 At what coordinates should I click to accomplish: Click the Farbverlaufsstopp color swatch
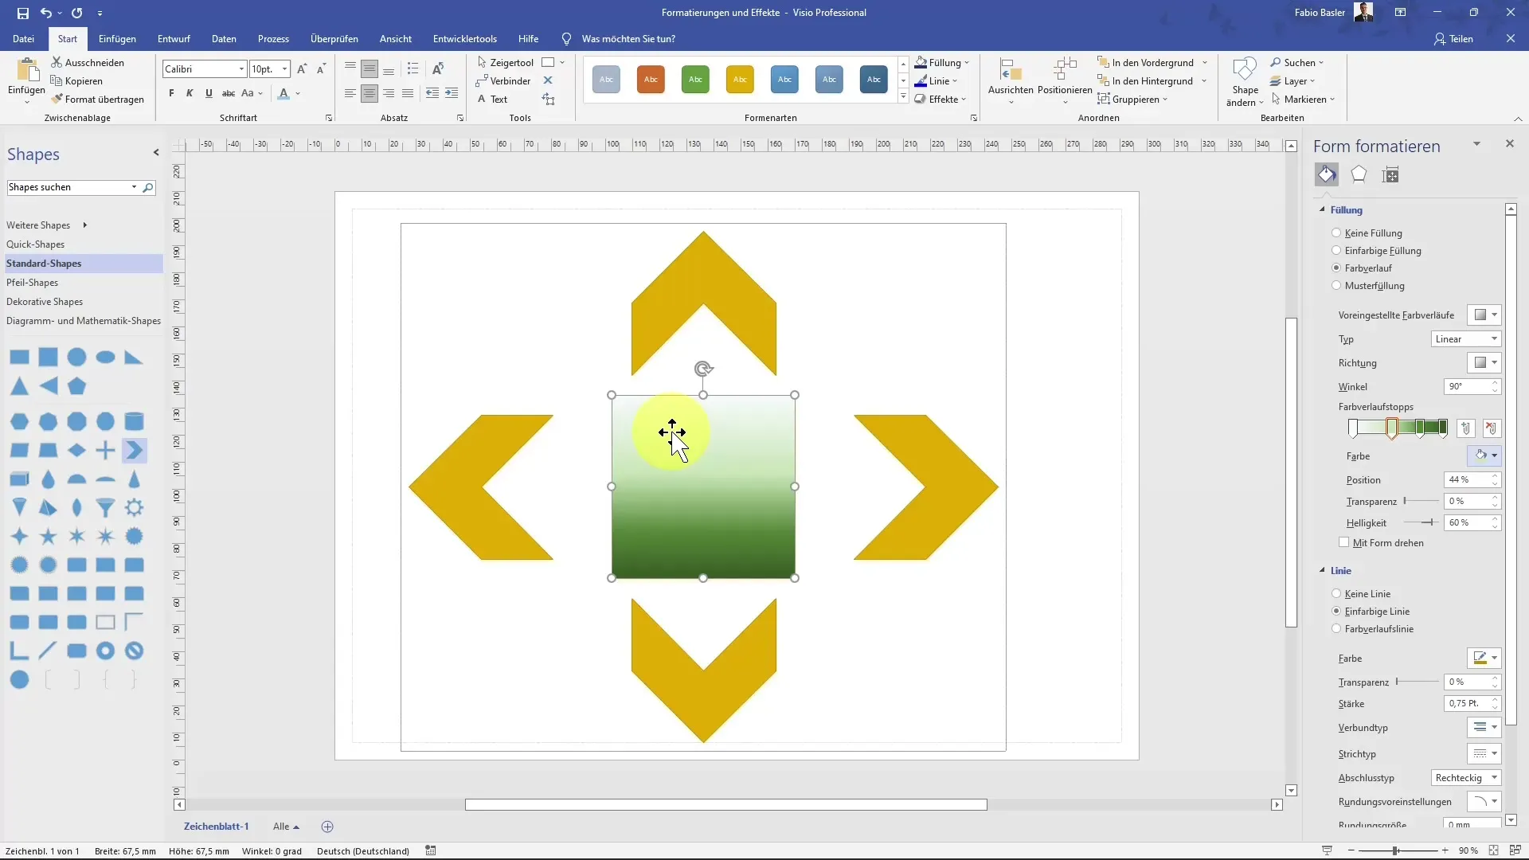[1482, 455]
